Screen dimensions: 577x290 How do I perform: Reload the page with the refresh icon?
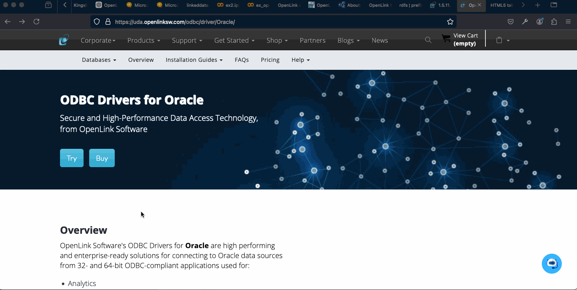point(36,22)
